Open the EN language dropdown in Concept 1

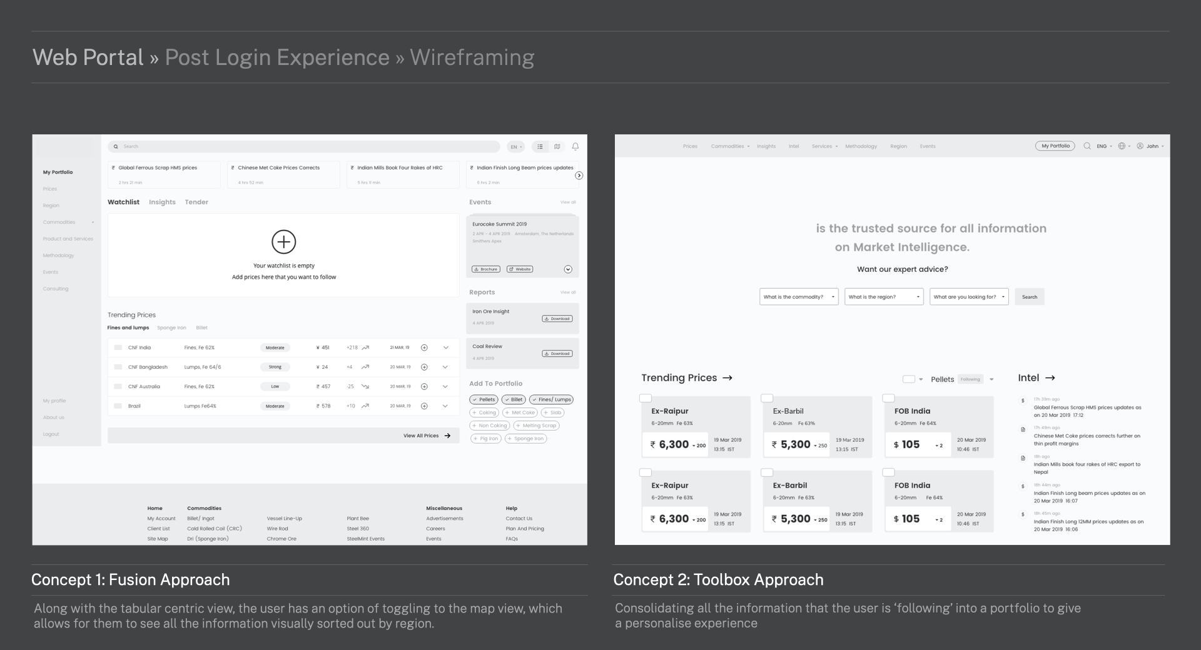515,147
